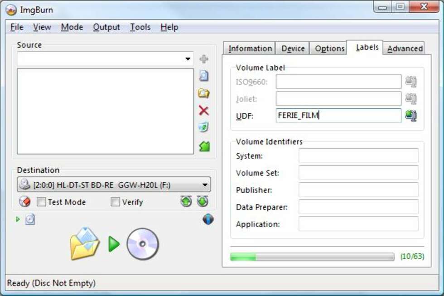Open the File menu
This screenshot has width=444, height=296.
click(17, 27)
